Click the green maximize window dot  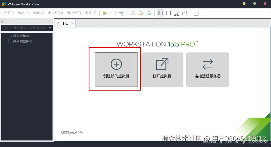[x=255, y=3]
